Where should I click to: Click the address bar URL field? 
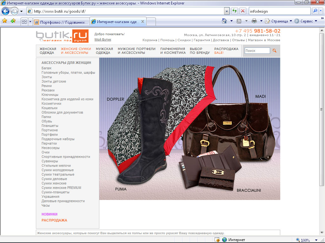tap(125, 11)
